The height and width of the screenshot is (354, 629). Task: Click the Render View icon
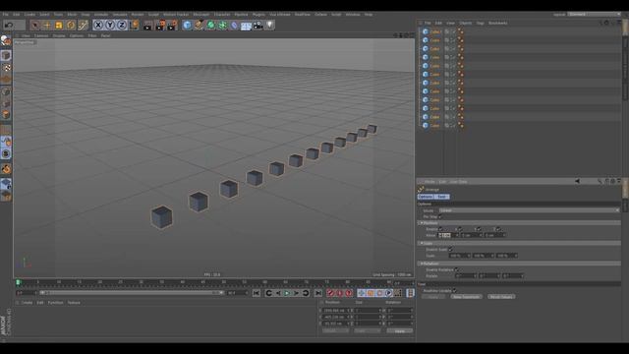coord(147,26)
